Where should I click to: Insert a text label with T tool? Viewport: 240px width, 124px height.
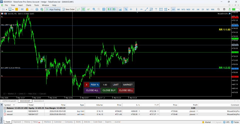156,9
